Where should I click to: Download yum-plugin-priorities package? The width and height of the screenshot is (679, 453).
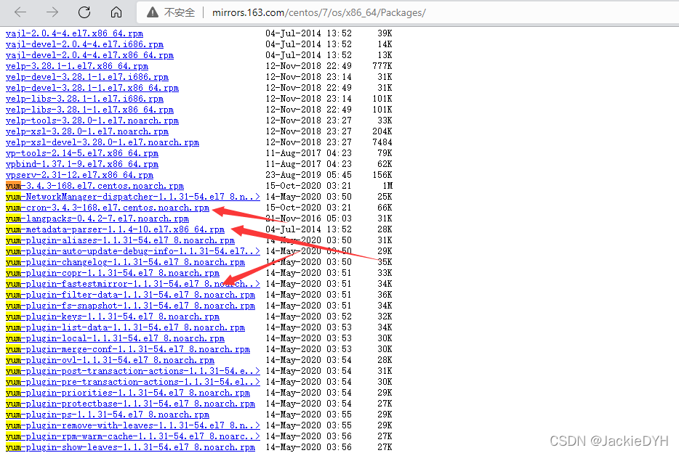(128, 393)
